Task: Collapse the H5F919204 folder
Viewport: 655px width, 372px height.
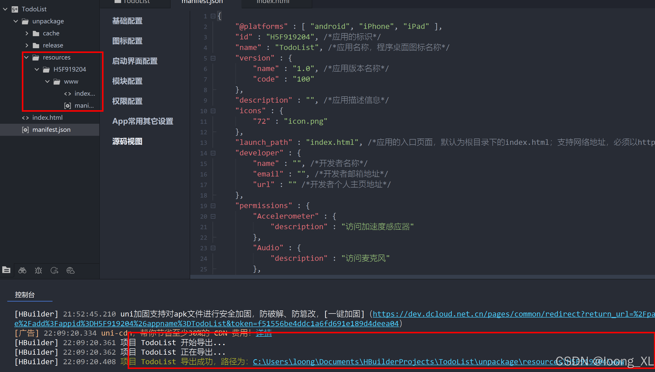Action: (37, 70)
